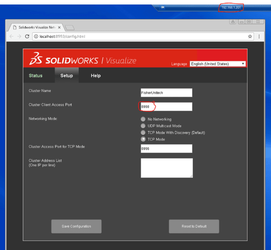271x250 pixels.
Task: Minimize the Chrome browser window
Action: (242, 22)
